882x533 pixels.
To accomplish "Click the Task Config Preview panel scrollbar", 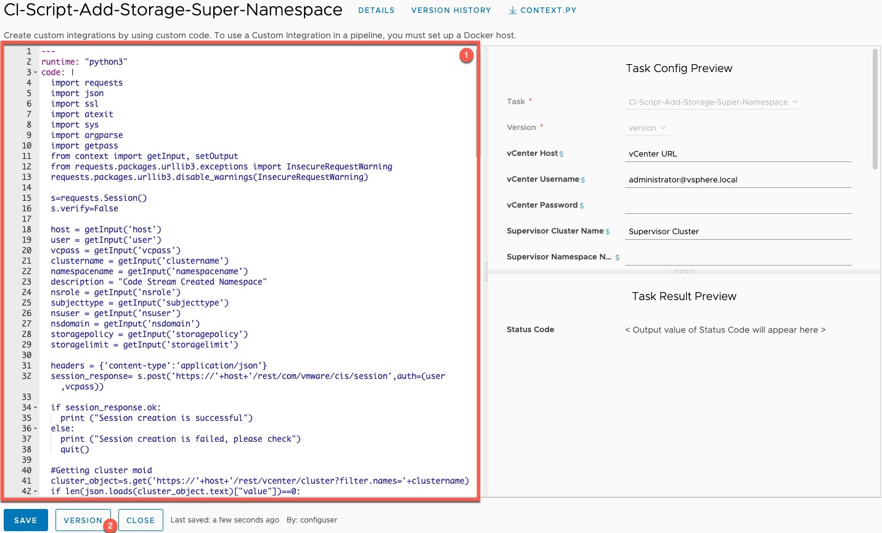I will (875, 110).
